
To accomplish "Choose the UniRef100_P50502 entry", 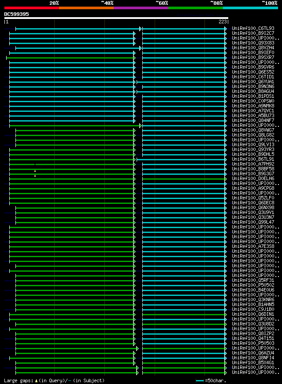I will tap(253, 285).
